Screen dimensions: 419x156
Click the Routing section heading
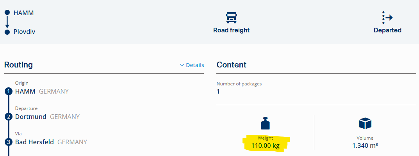18,65
